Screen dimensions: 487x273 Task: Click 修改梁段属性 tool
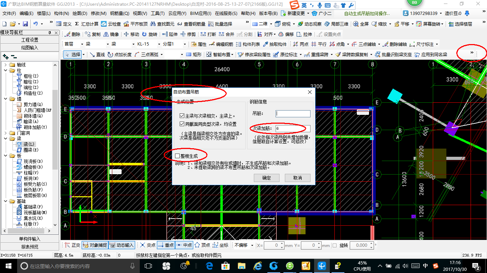[254, 54]
